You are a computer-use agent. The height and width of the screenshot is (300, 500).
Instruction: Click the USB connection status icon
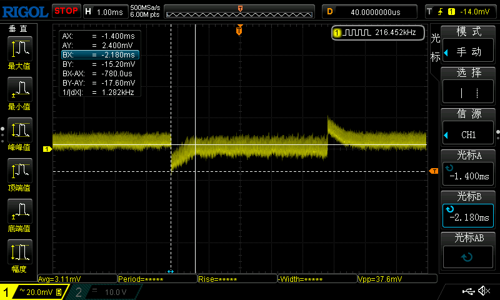coord(468,291)
